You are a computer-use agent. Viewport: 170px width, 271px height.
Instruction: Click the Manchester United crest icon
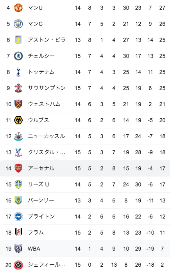(18, 8)
